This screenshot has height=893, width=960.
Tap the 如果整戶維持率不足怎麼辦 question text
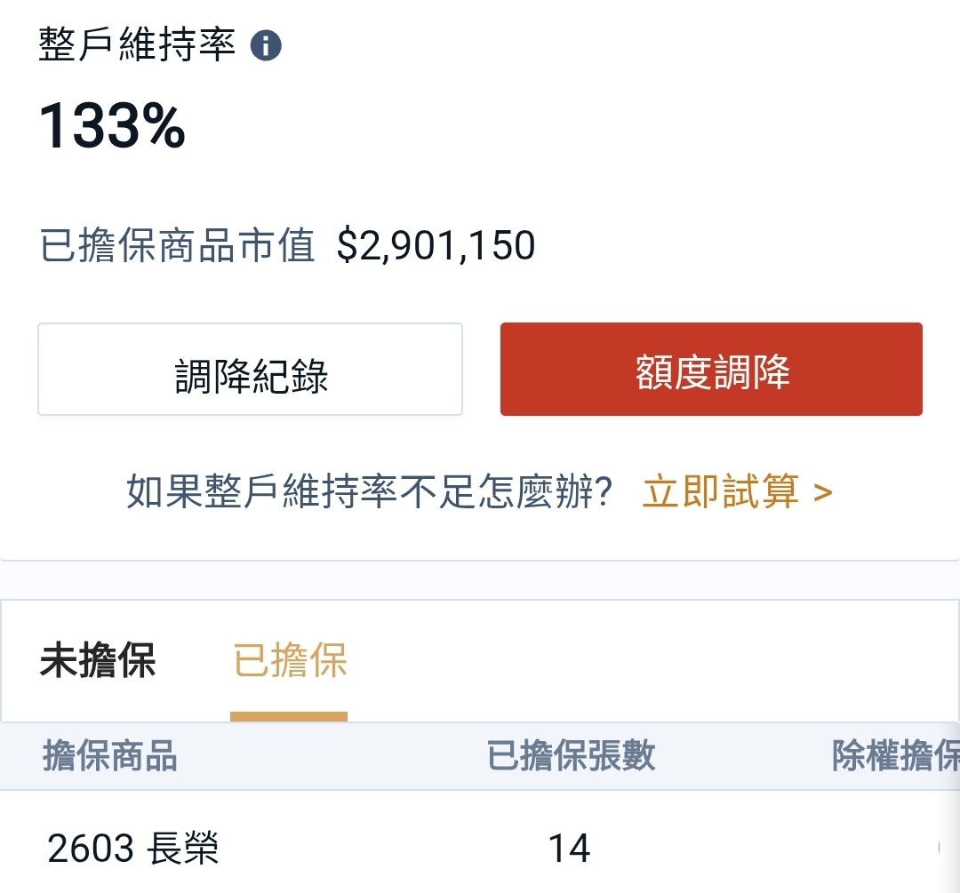pyautogui.click(x=369, y=491)
